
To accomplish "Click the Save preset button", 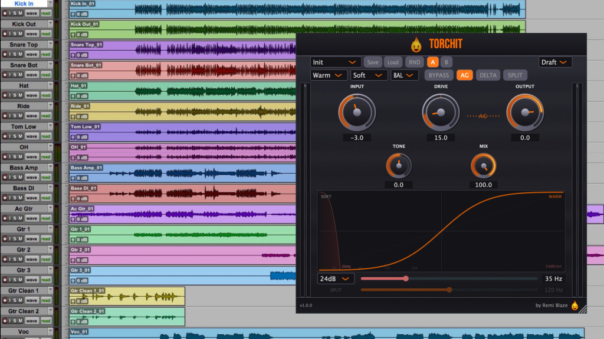I will pos(373,62).
